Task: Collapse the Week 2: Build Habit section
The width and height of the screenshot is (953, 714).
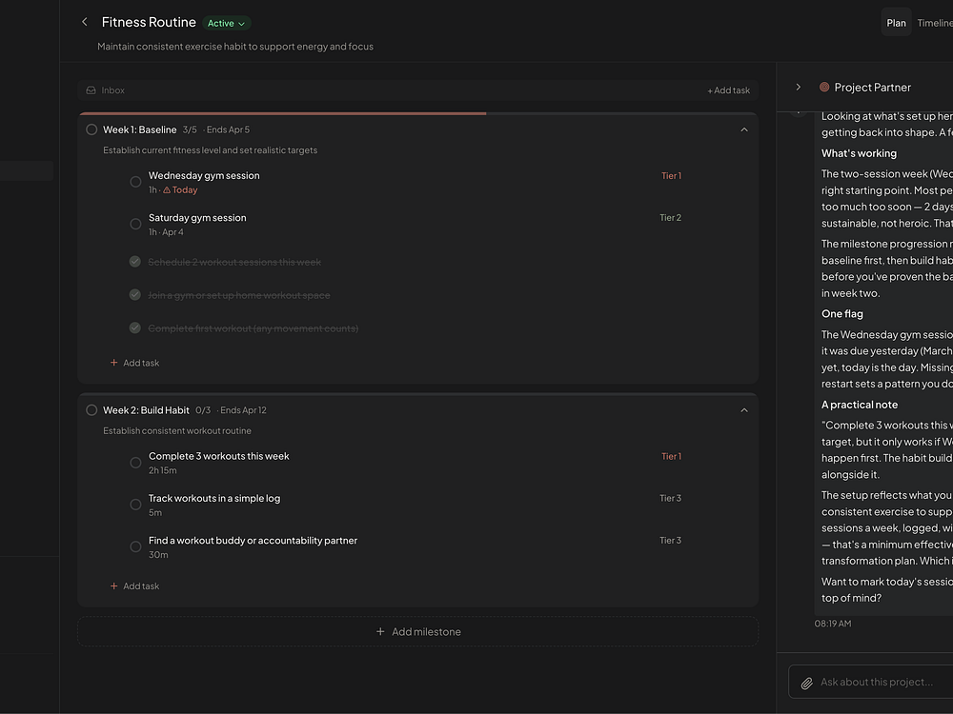Action: point(744,410)
